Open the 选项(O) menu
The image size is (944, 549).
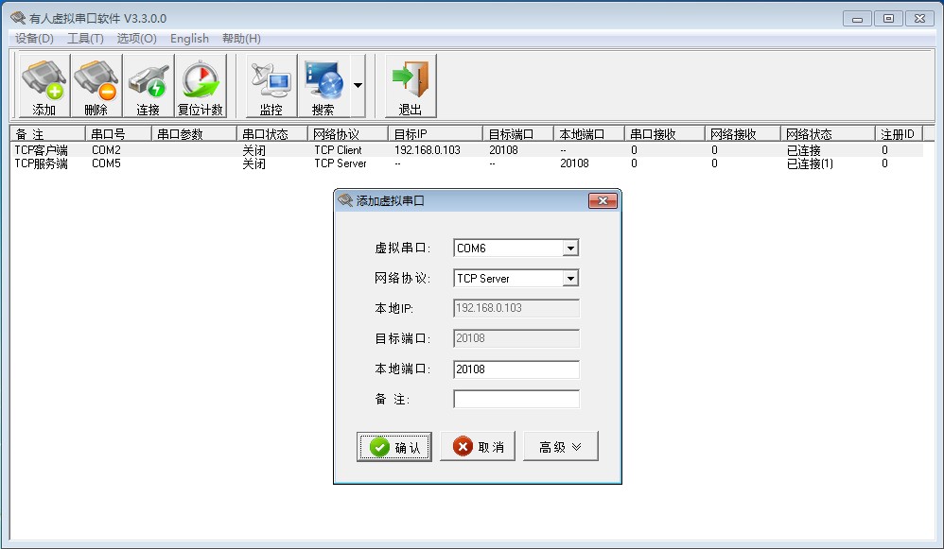click(135, 39)
